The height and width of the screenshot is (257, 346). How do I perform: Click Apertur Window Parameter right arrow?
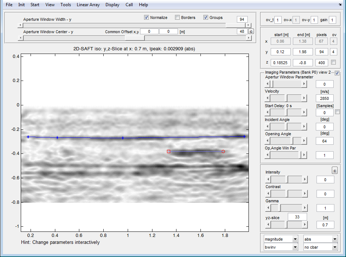pyautogui.click(x=304, y=84)
